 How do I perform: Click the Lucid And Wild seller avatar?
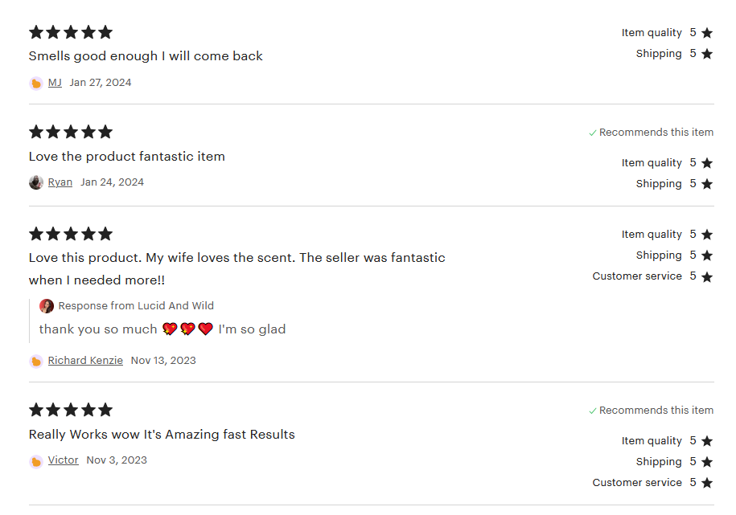pos(47,306)
